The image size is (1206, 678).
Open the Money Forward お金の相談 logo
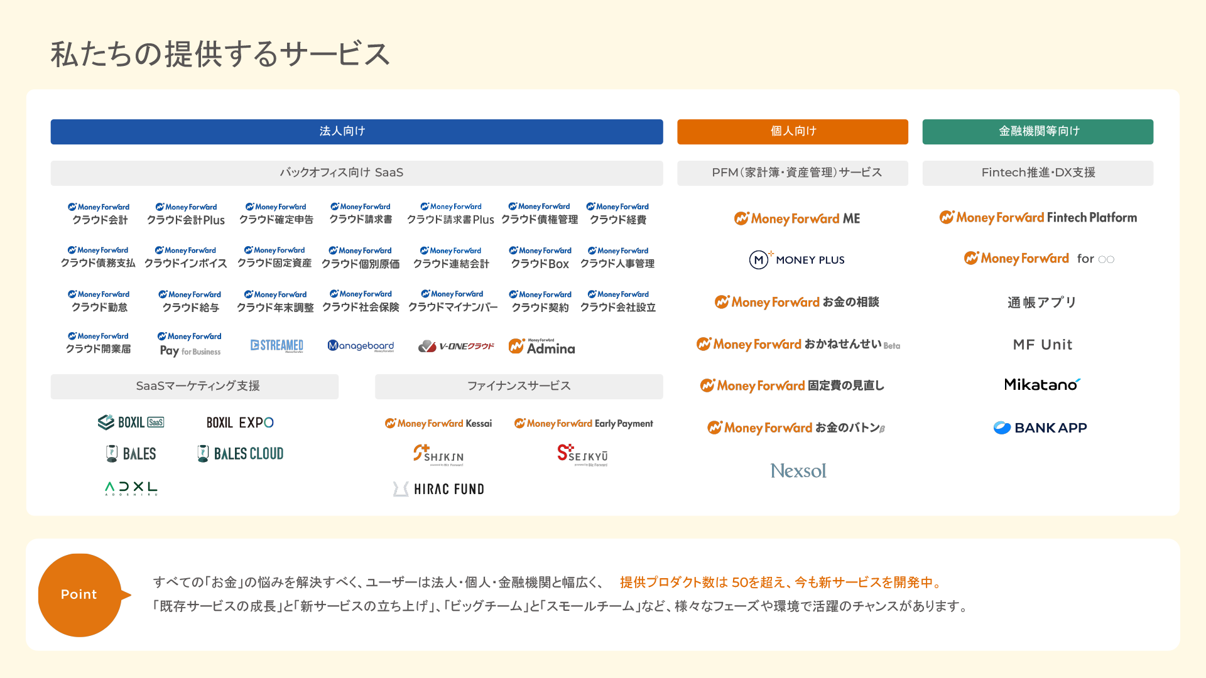(x=797, y=302)
